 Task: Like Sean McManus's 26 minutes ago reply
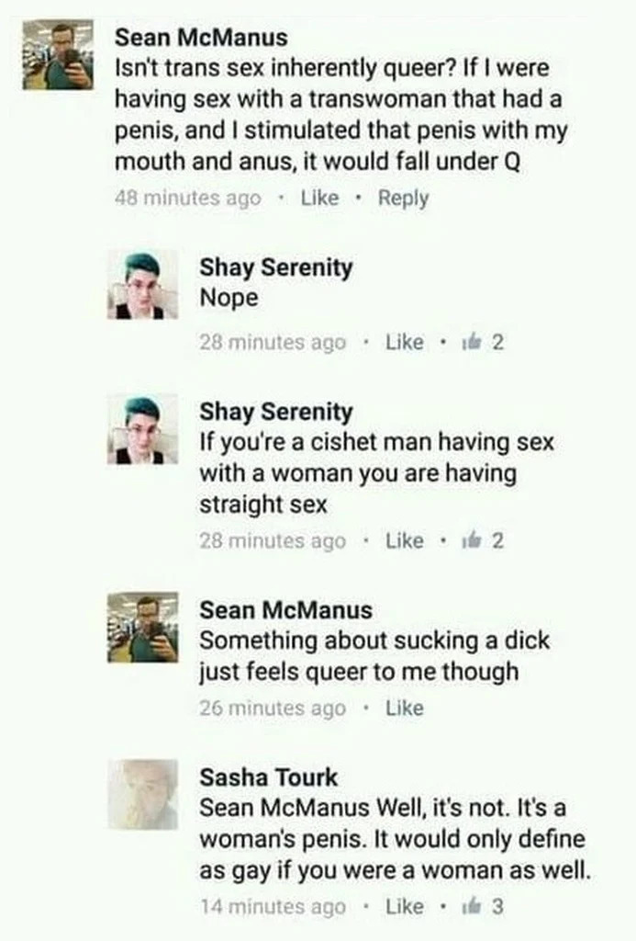click(405, 709)
